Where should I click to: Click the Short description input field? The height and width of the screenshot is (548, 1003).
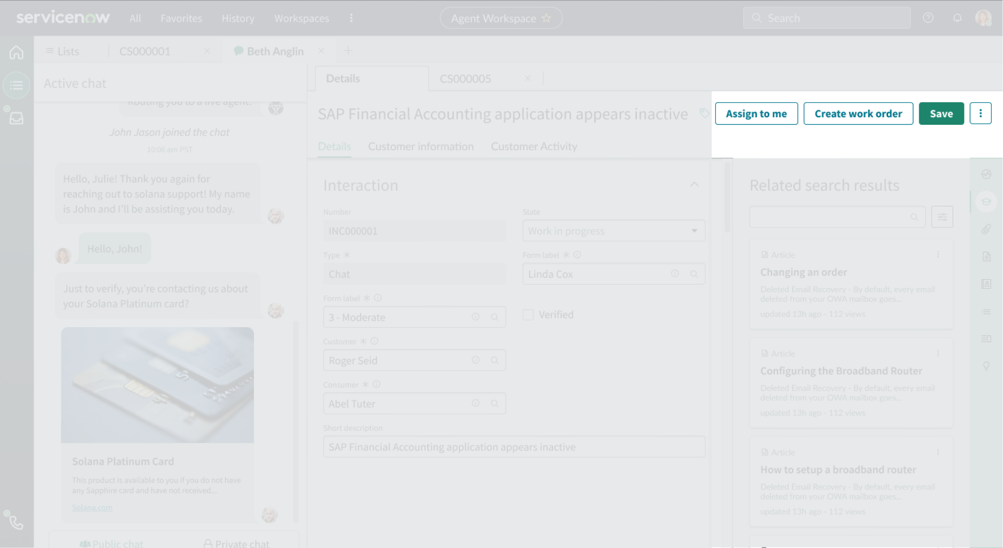[x=514, y=447]
